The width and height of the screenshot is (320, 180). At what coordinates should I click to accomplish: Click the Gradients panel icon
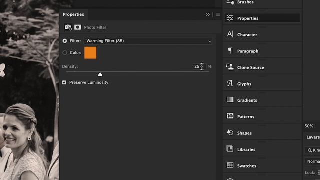tap(230, 100)
